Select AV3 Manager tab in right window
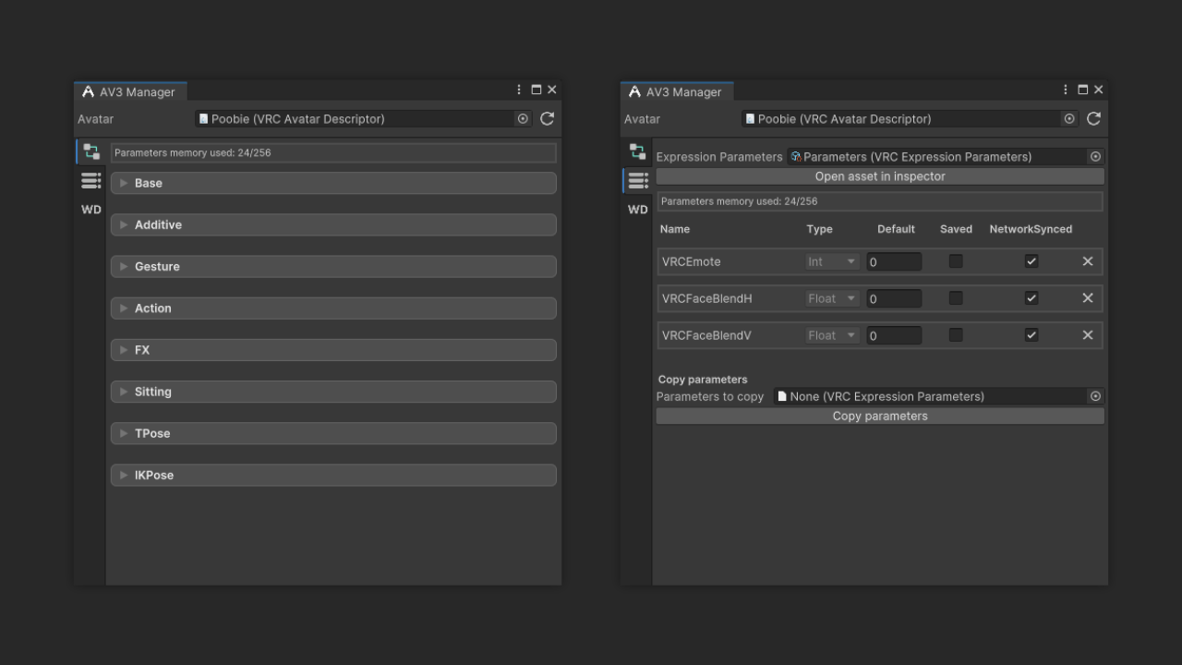 [677, 91]
